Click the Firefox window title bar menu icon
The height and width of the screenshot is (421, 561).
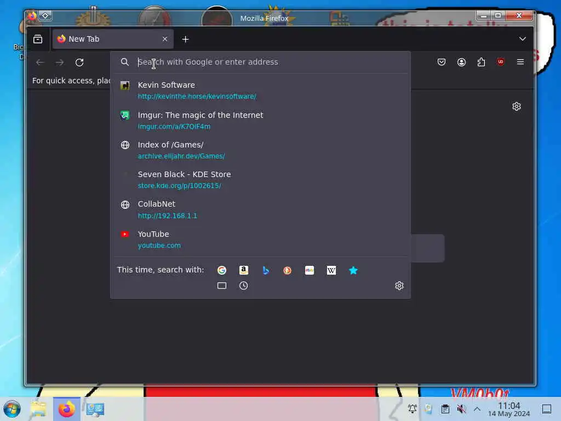(x=32, y=15)
